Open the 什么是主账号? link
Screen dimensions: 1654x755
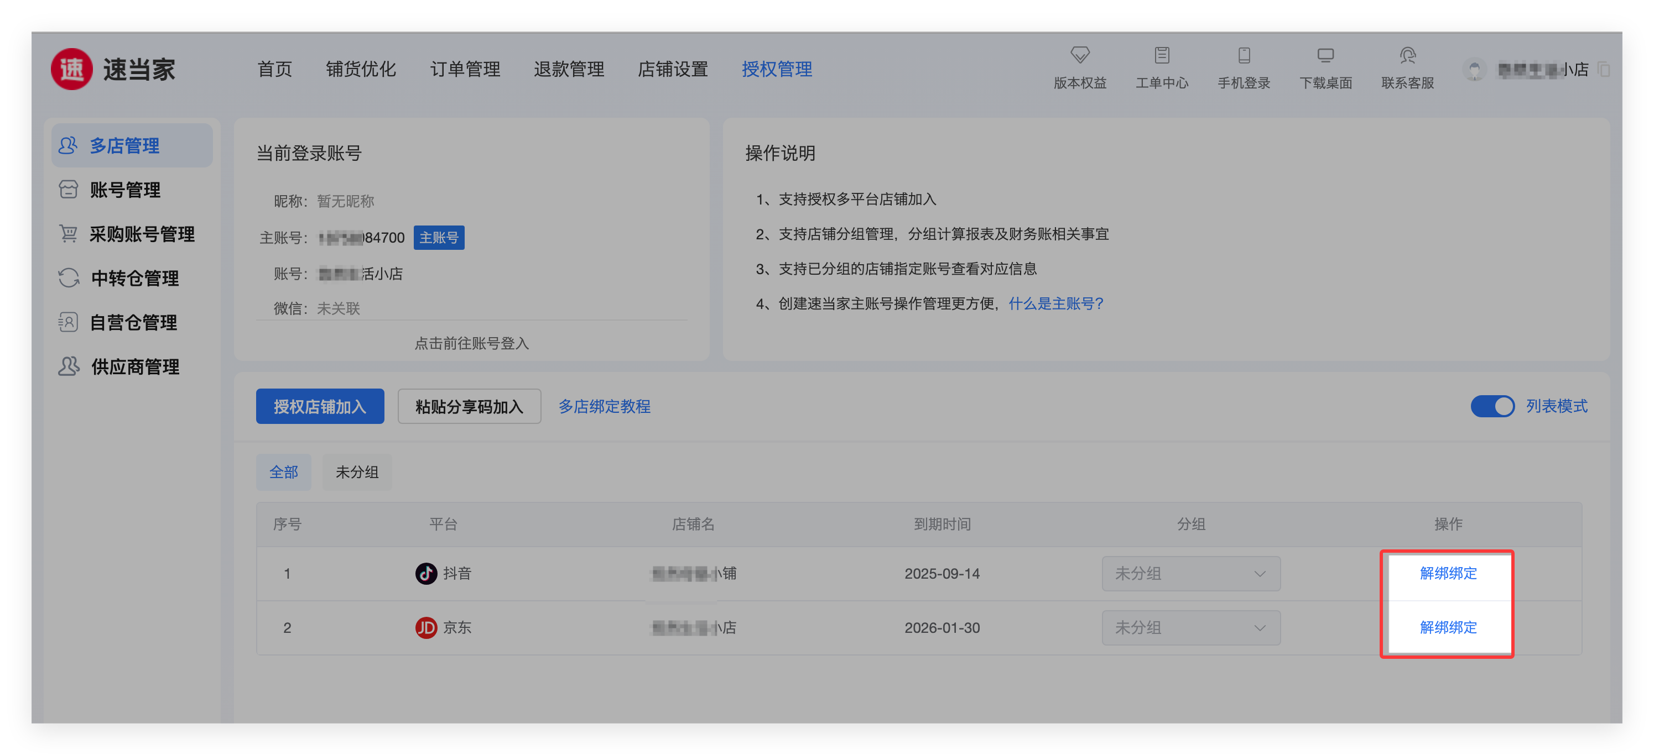[1055, 303]
